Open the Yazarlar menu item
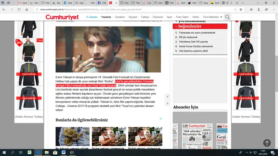278x156 pixels. [x=106, y=17]
